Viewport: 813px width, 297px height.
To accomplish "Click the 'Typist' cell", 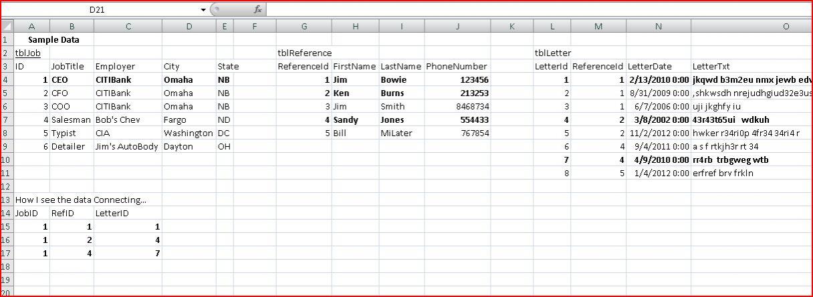I will tap(72, 133).
